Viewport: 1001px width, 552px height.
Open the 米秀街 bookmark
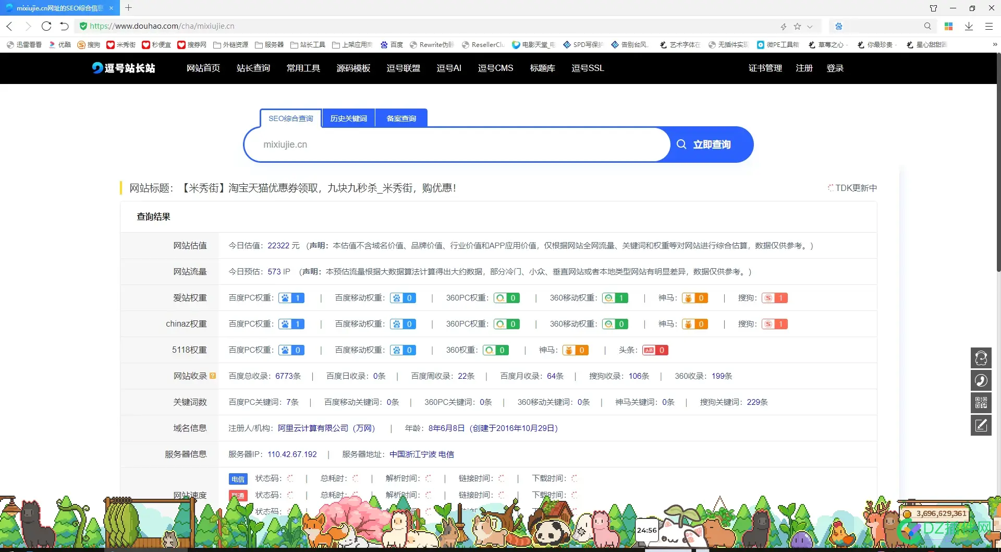pos(121,44)
